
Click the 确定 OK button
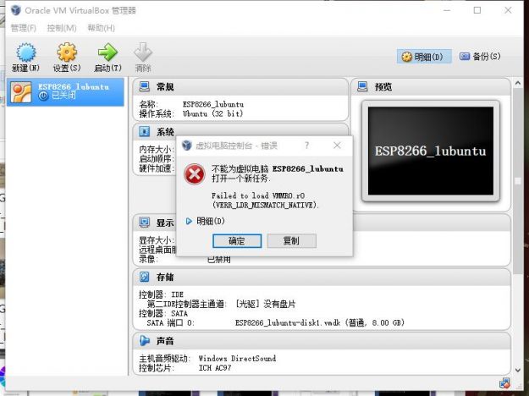coord(237,241)
